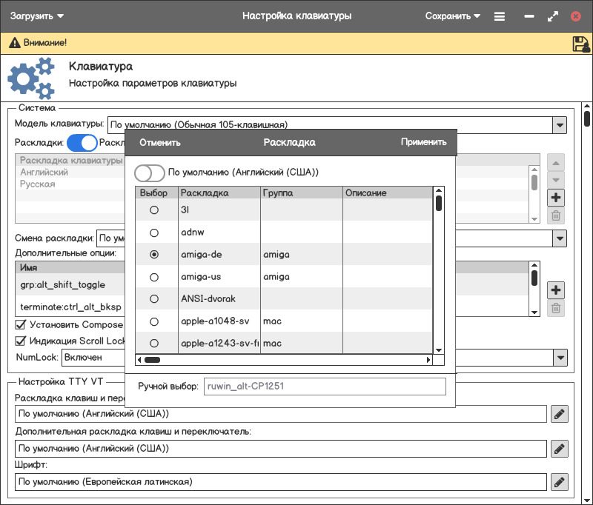
Task: Edit the TTY font with pencil icon
Action: (560, 482)
